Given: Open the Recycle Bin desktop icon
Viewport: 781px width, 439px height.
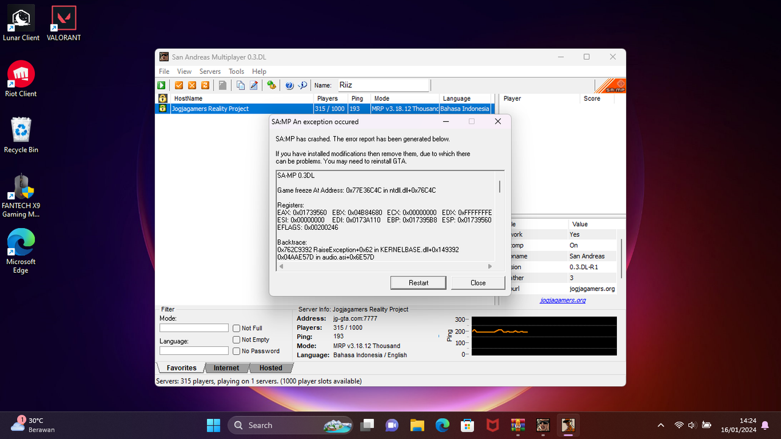Looking at the screenshot, I should coord(21,135).
